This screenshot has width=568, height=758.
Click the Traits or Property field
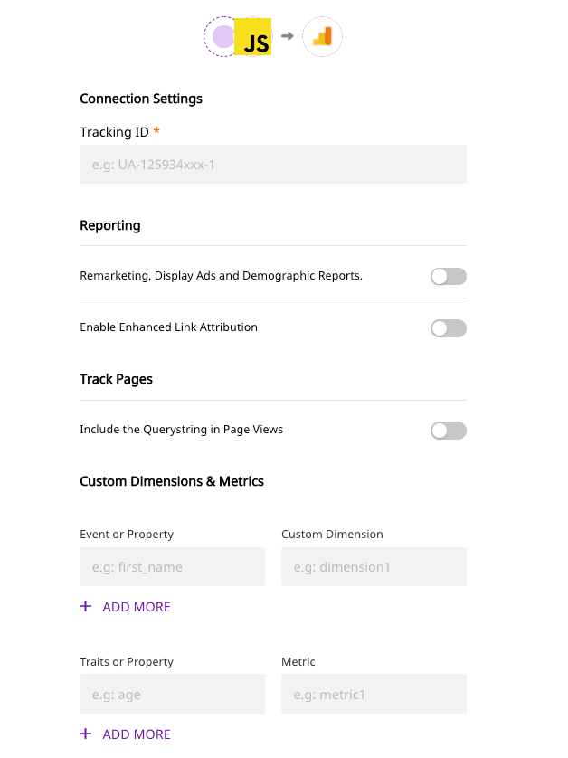172,695
